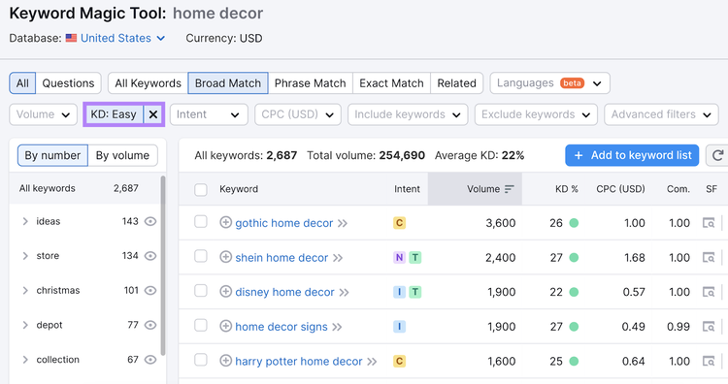Toggle eye icon for store group
The height and width of the screenshot is (384, 728).
149,256
